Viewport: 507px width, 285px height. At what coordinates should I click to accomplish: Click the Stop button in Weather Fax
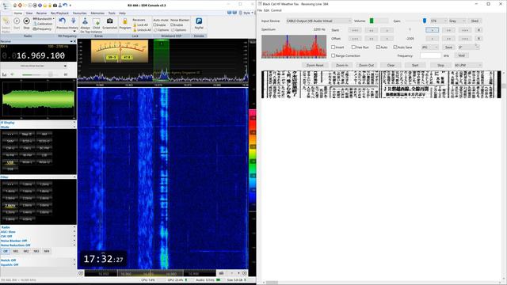coord(440,65)
